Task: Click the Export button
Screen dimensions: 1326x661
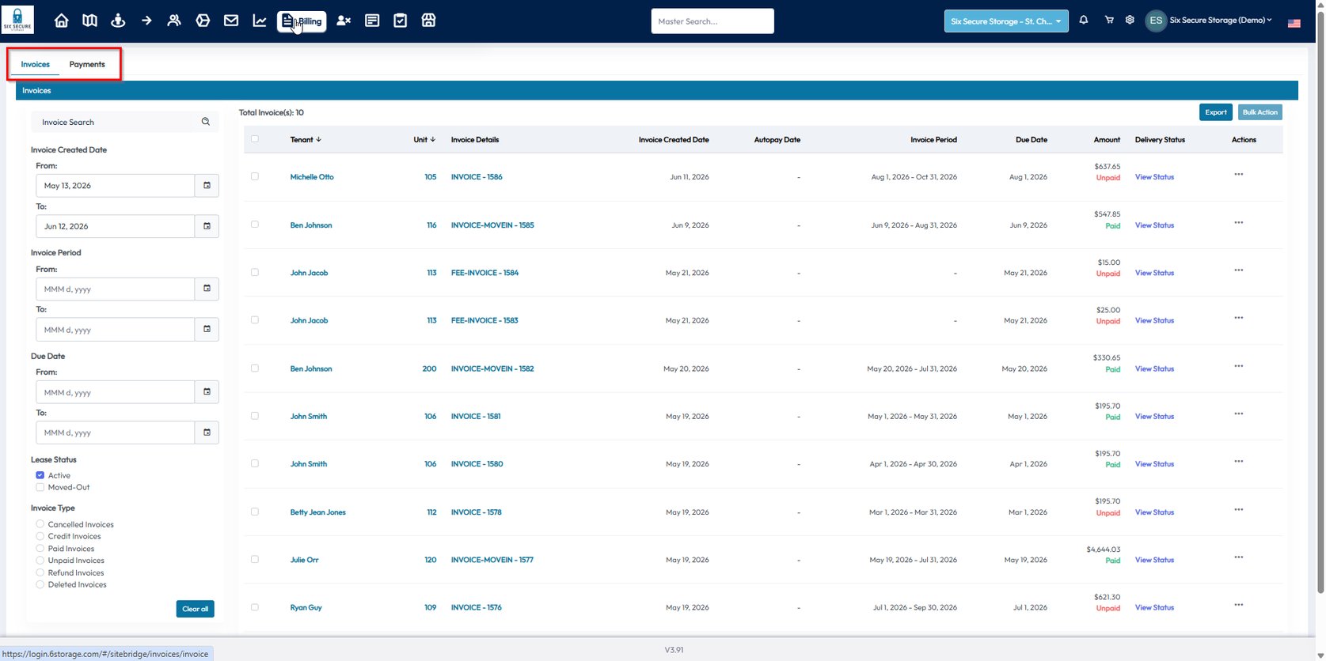Action: pos(1216,112)
